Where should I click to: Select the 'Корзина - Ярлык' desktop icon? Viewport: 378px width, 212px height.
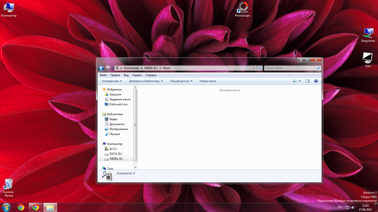tap(9, 188)
